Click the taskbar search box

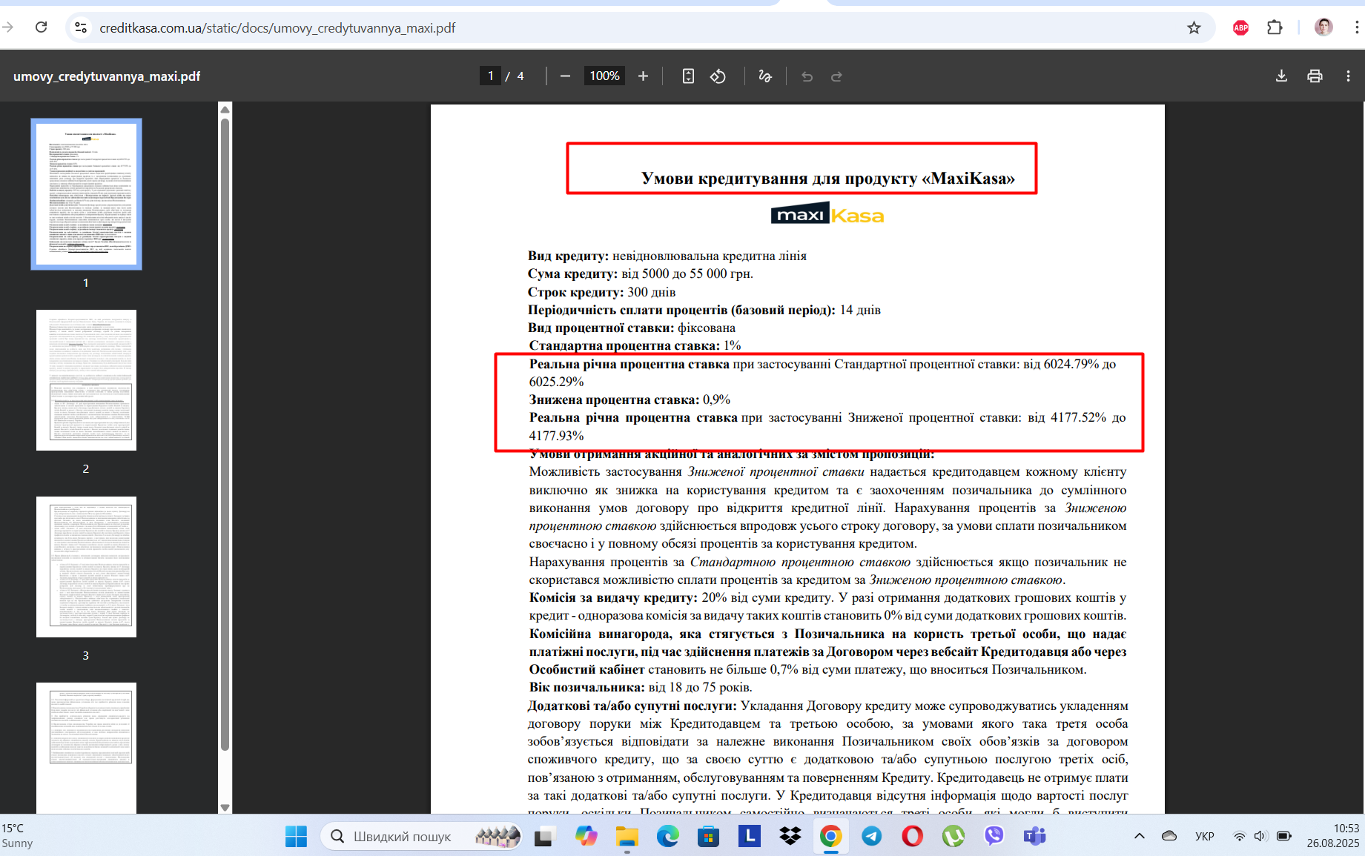pyautogui.click(x=421, y=836)
